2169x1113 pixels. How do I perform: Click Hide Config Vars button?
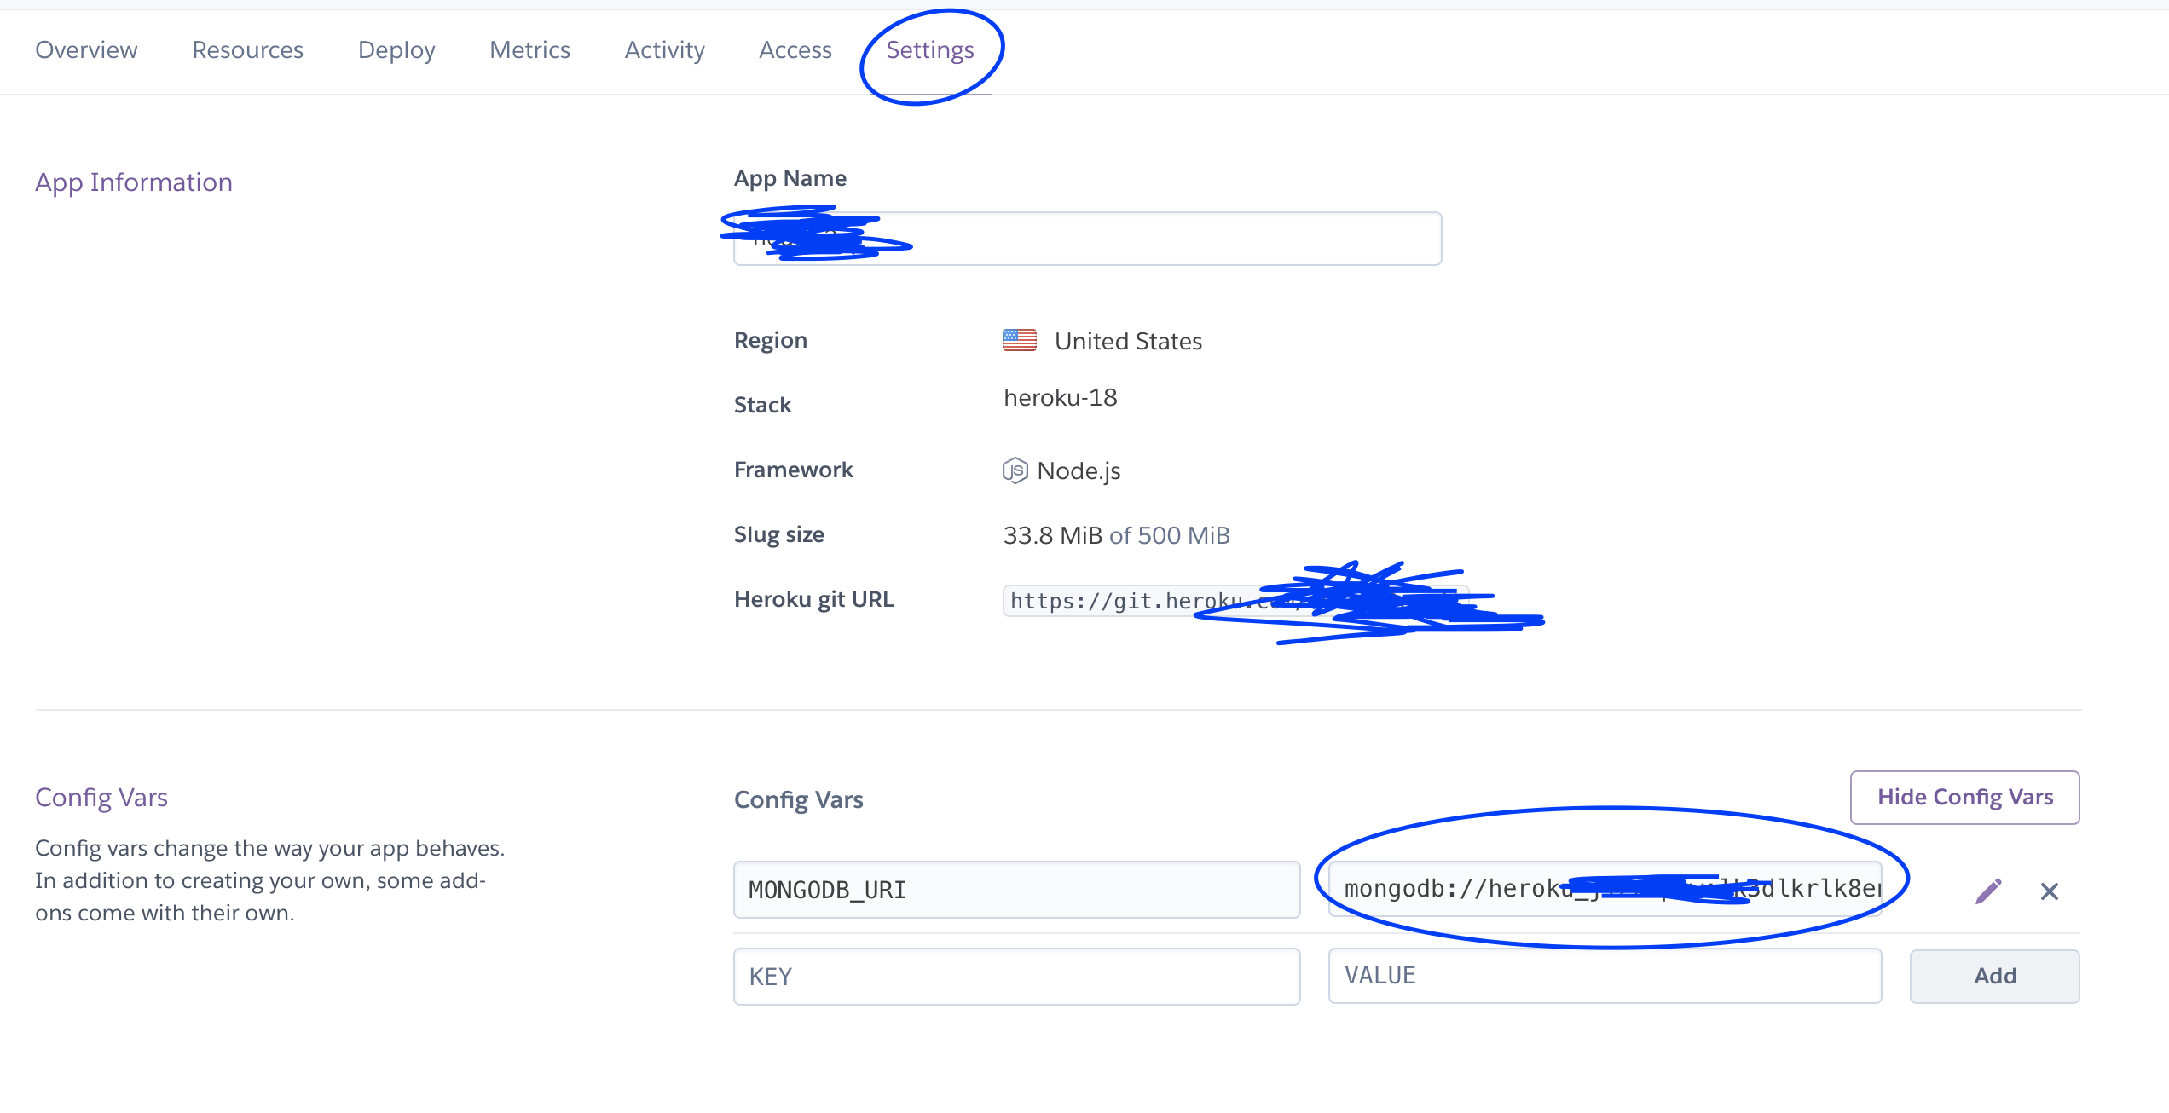pyautogui.click(x=1964, y=798)
